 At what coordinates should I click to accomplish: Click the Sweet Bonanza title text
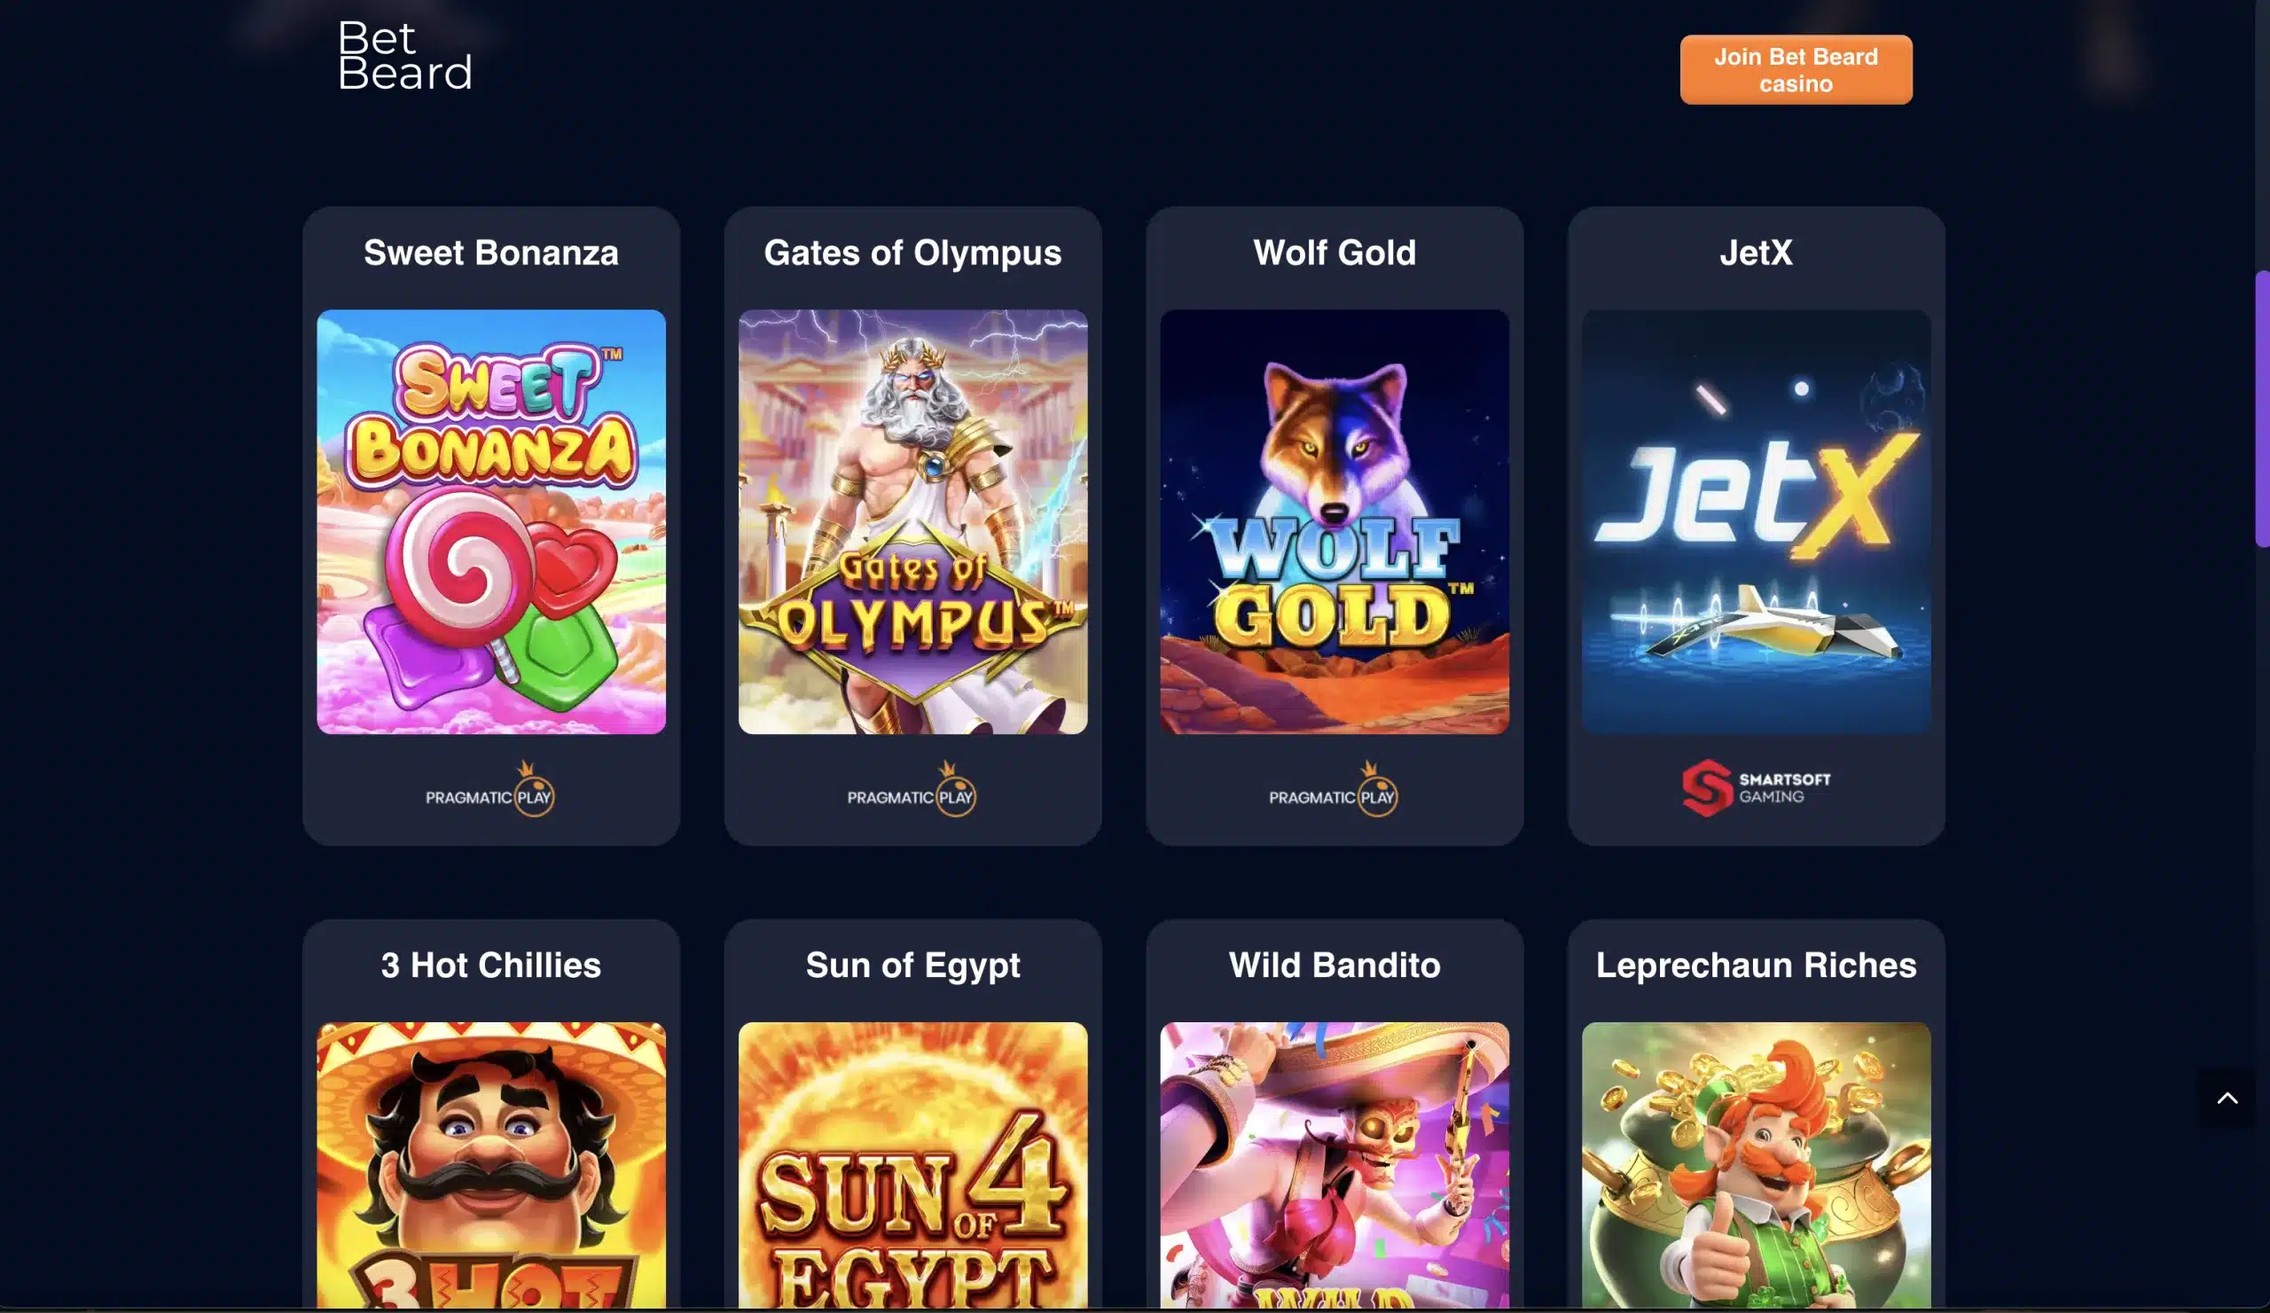pyautogui.click(x=491, y=253)
